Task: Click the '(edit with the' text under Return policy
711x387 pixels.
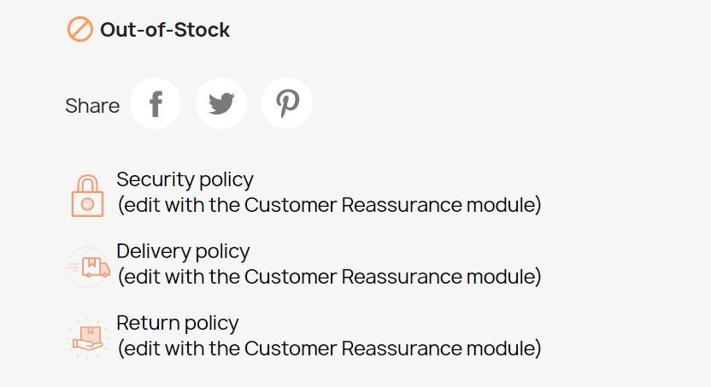Action: point(179,349)
